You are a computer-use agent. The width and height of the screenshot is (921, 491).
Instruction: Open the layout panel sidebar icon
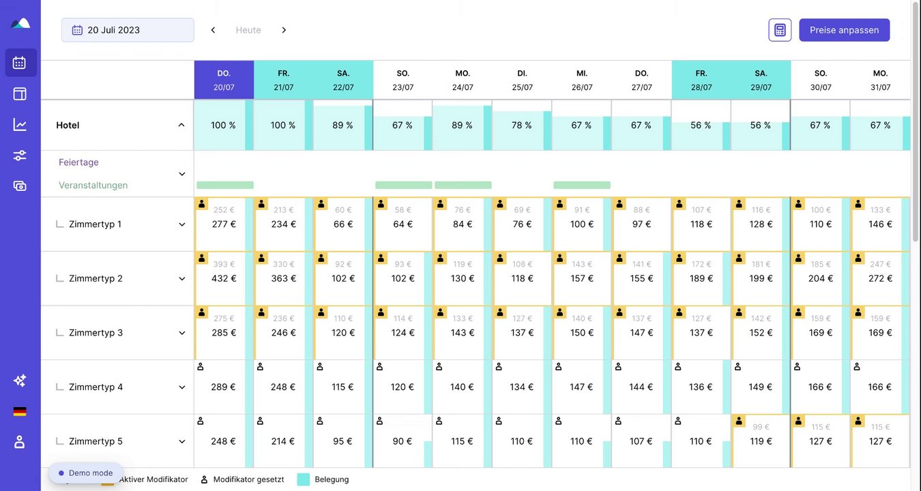(20, 94)
